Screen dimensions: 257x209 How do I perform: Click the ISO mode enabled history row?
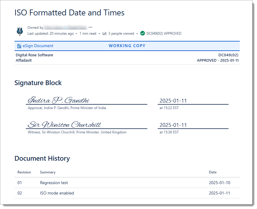(57, 193)
